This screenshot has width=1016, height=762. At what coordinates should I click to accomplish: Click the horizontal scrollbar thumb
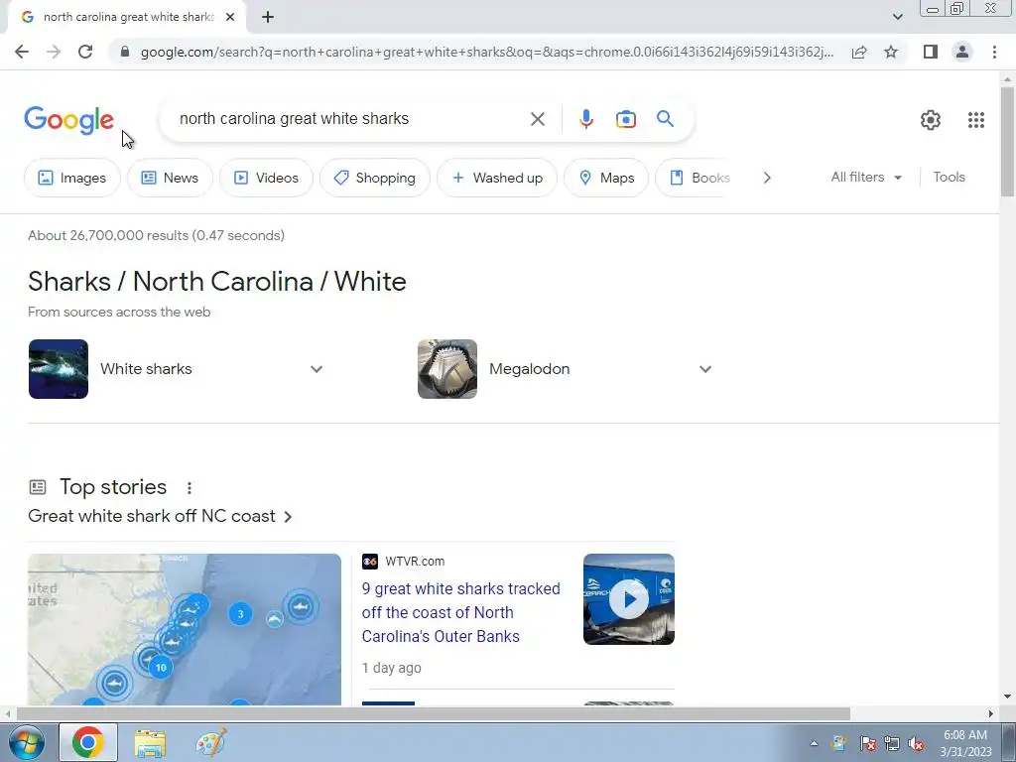(433, 713)
